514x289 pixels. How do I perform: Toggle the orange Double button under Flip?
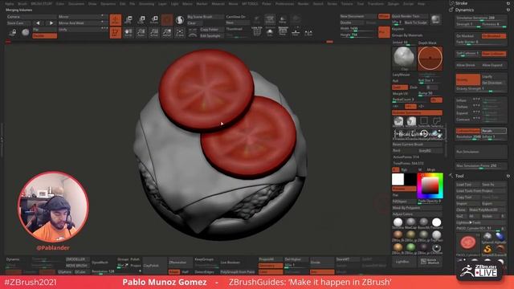point(45,35)
